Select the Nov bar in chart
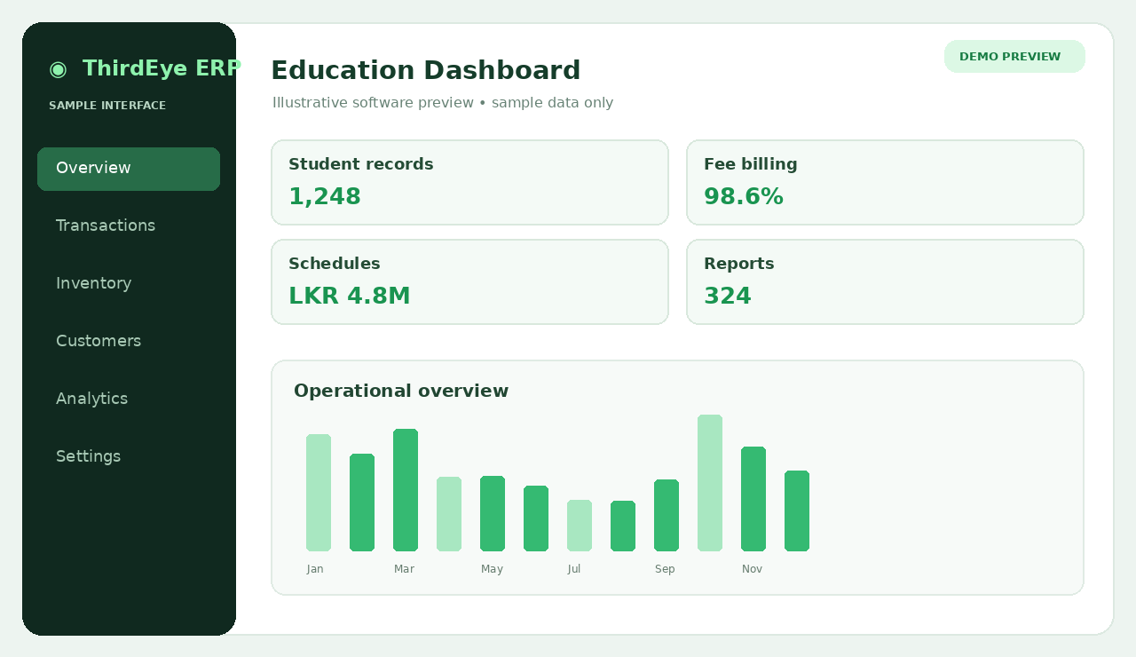 (x=753, y=499)
